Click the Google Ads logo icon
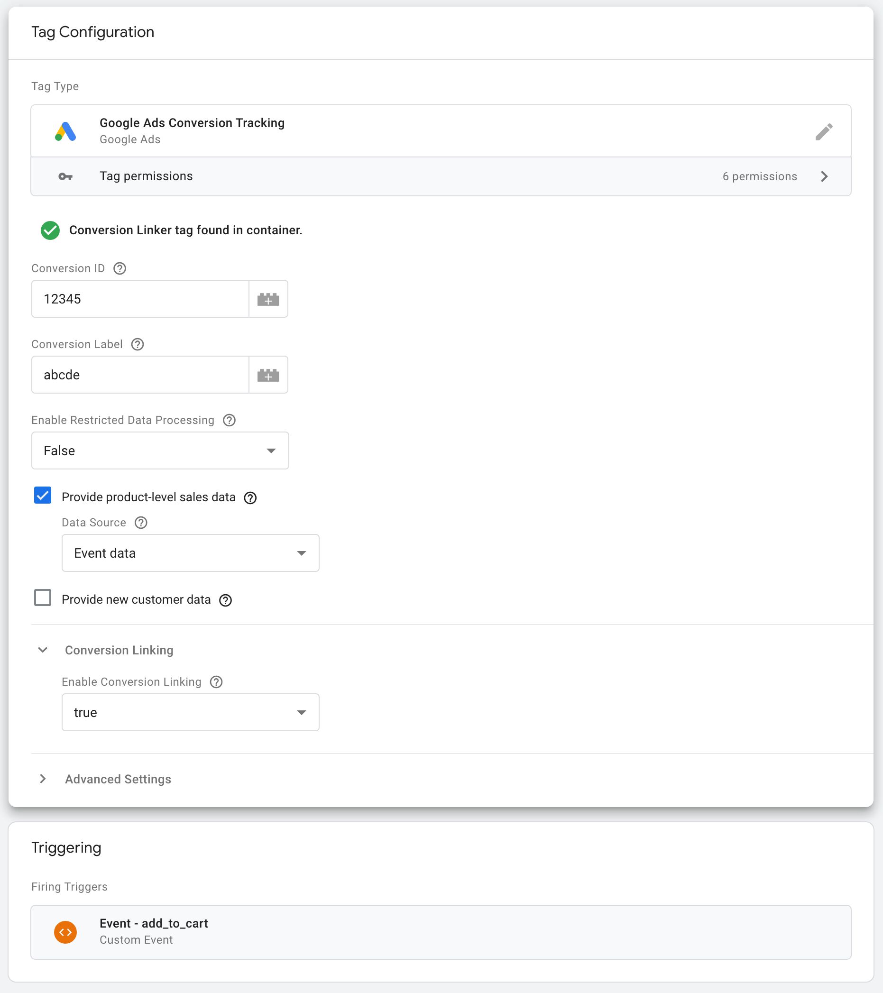 (65, 131)
